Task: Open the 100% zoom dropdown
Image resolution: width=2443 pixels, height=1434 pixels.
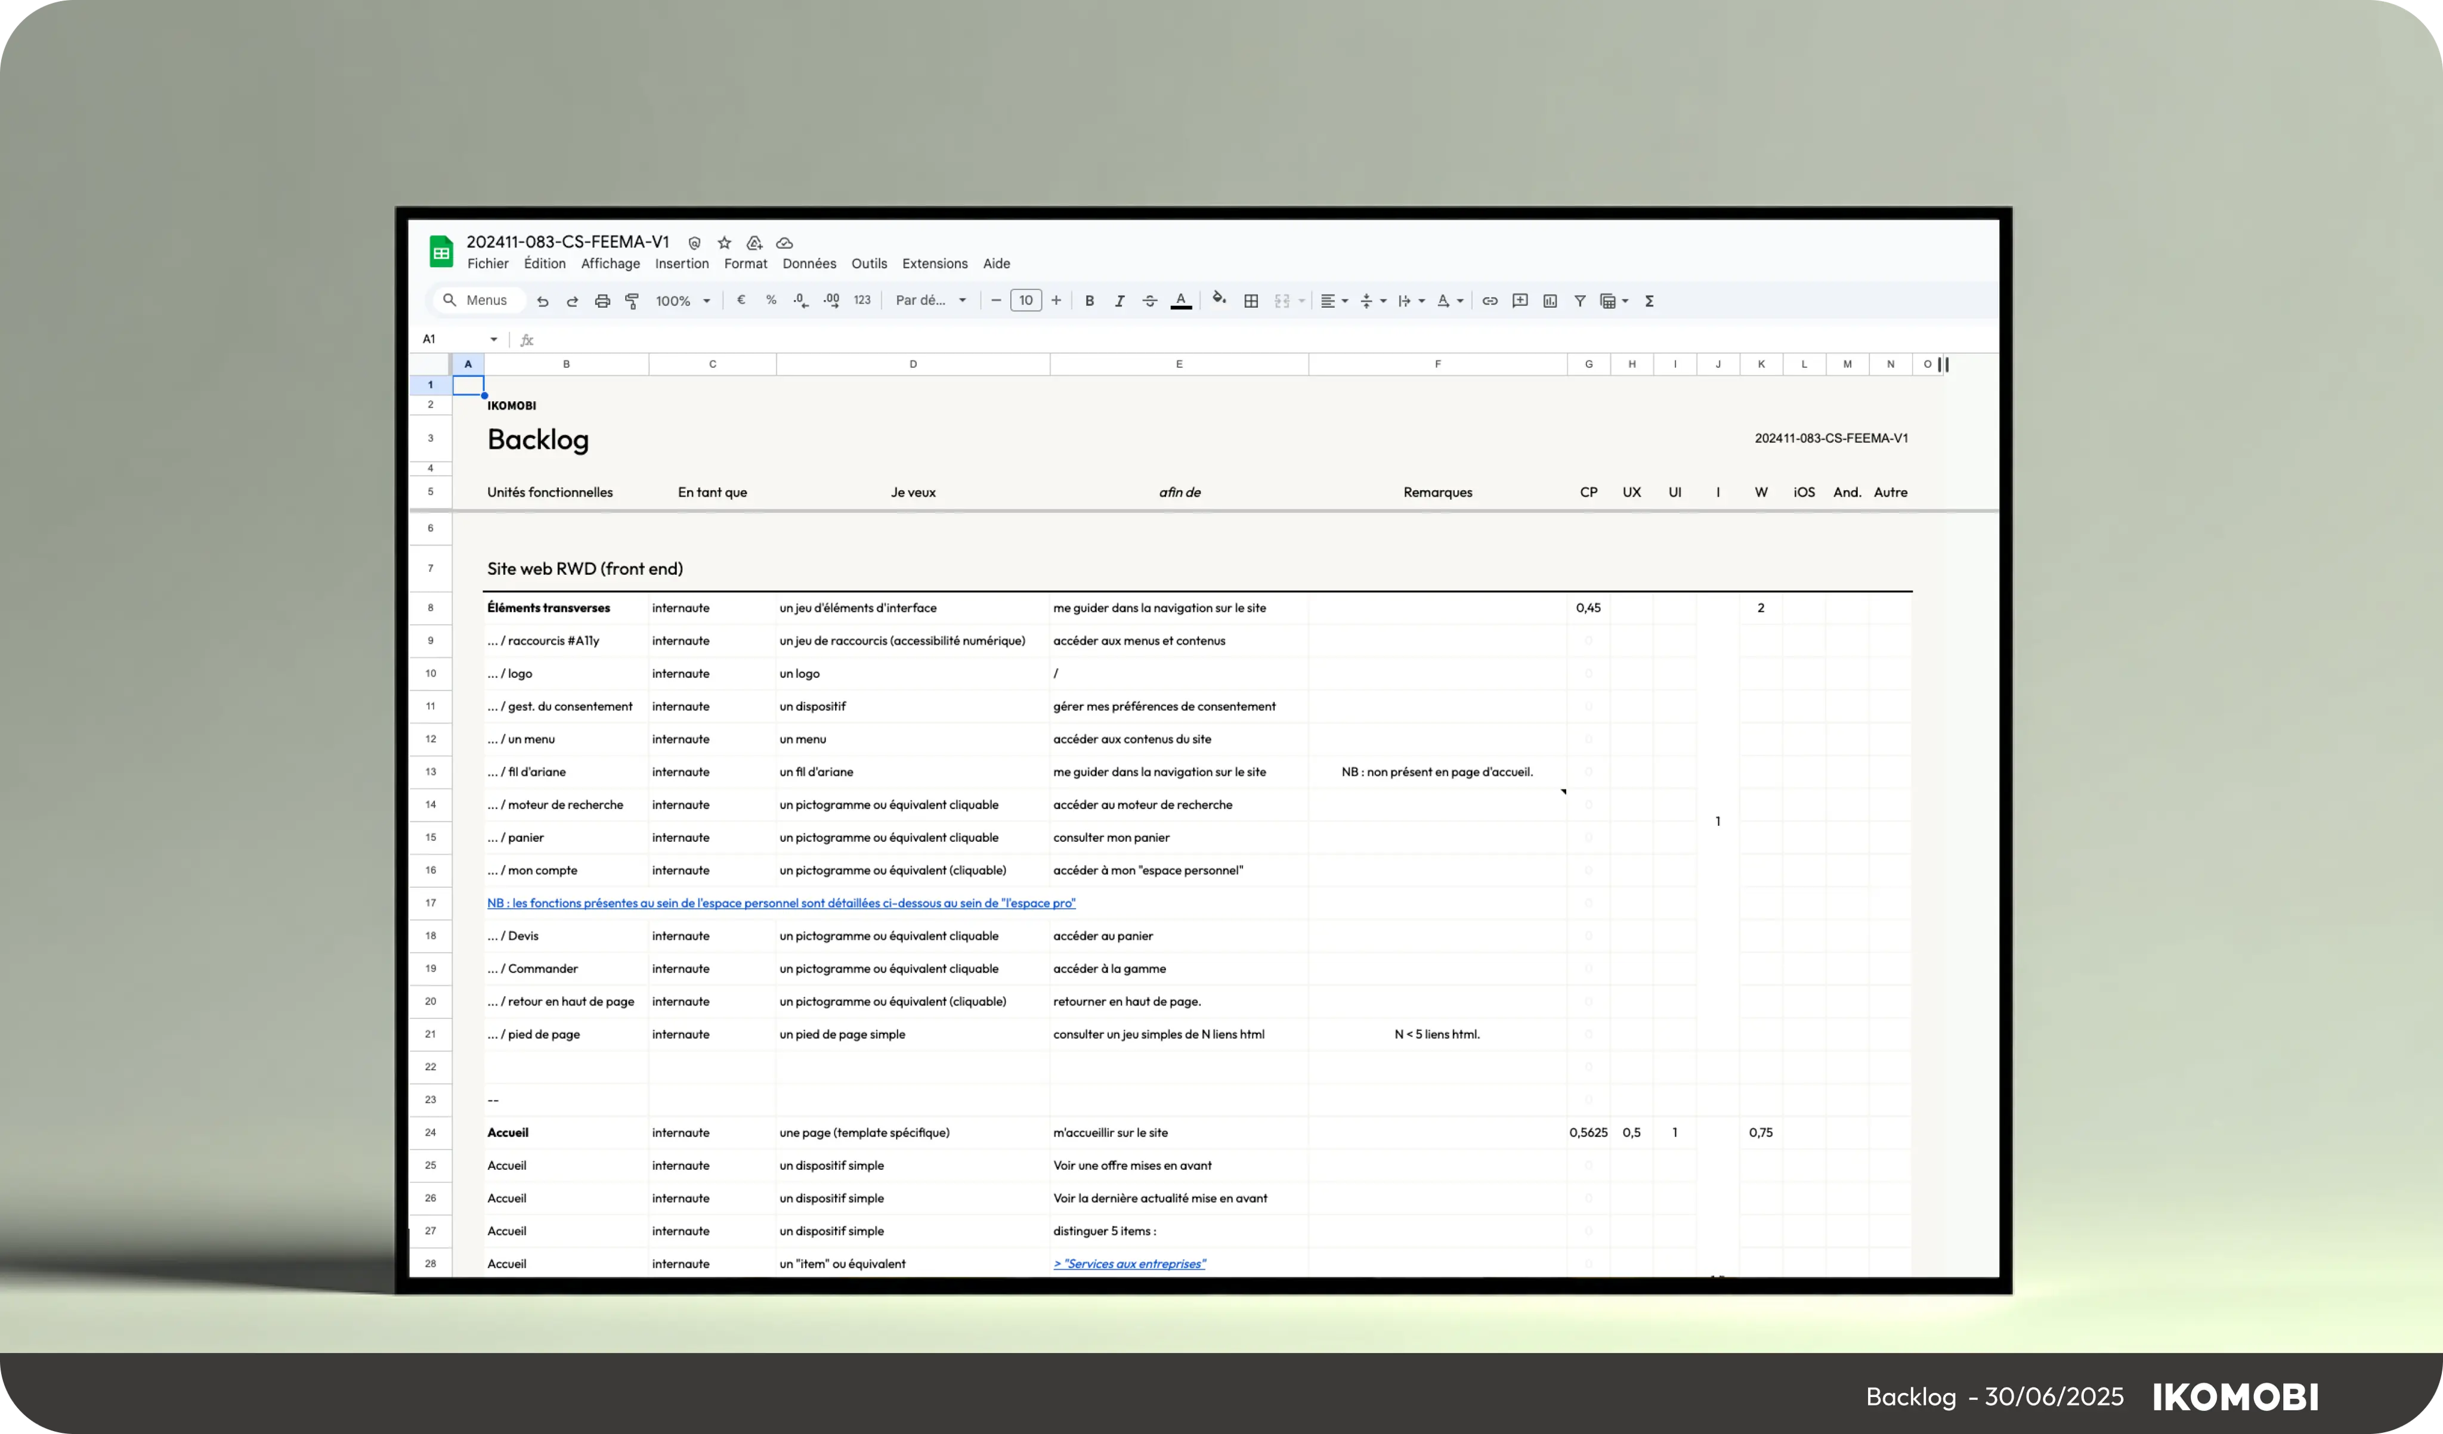Action: click(682, 301)
